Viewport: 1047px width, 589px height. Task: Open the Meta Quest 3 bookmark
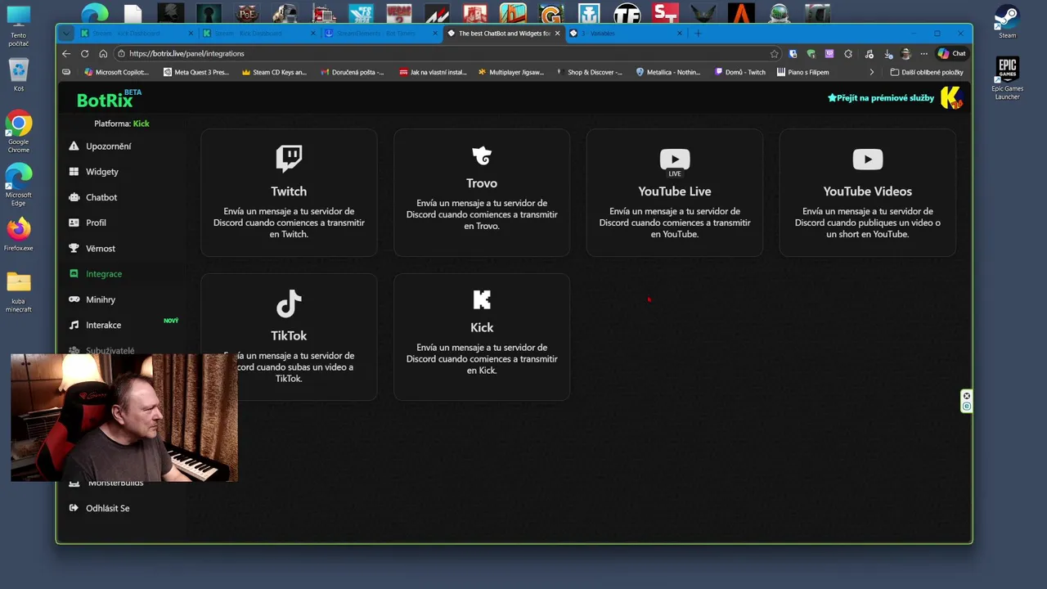pyautogui.click(x=196, y=72)
